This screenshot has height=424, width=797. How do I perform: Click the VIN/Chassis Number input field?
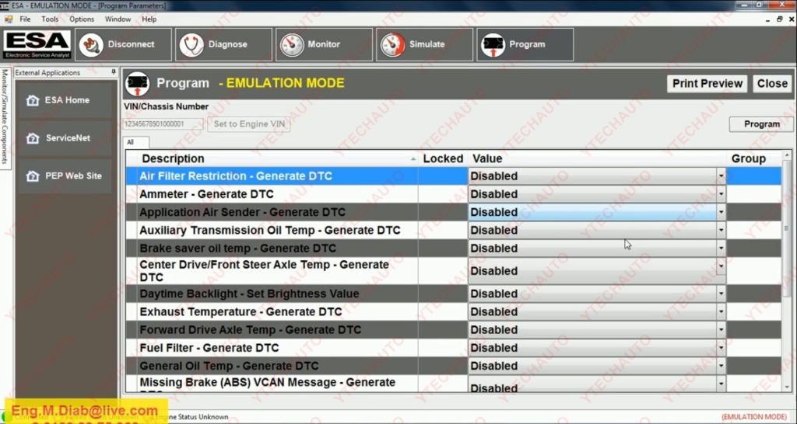[163, 124]
